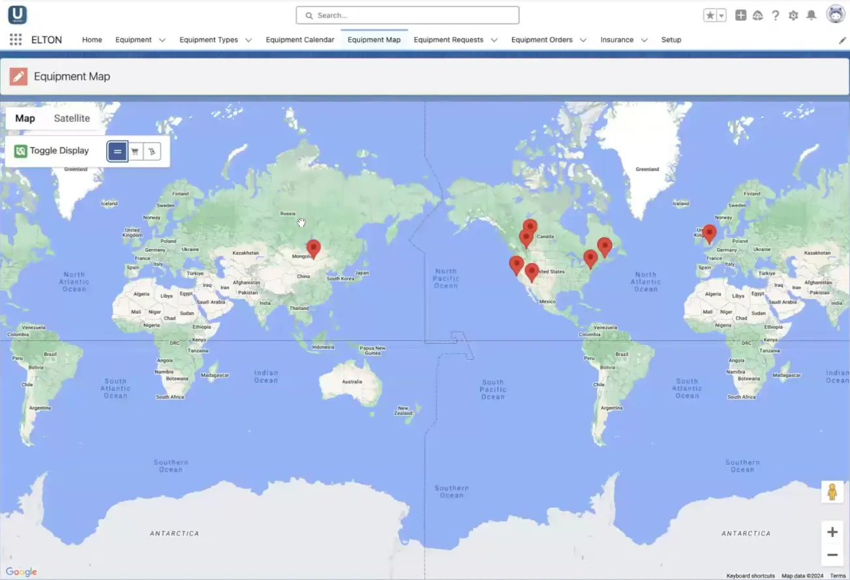This screenshot has width=850, height=580.
Task: Open the Trailhead guidance icon
Action: (x=757, y=15)
